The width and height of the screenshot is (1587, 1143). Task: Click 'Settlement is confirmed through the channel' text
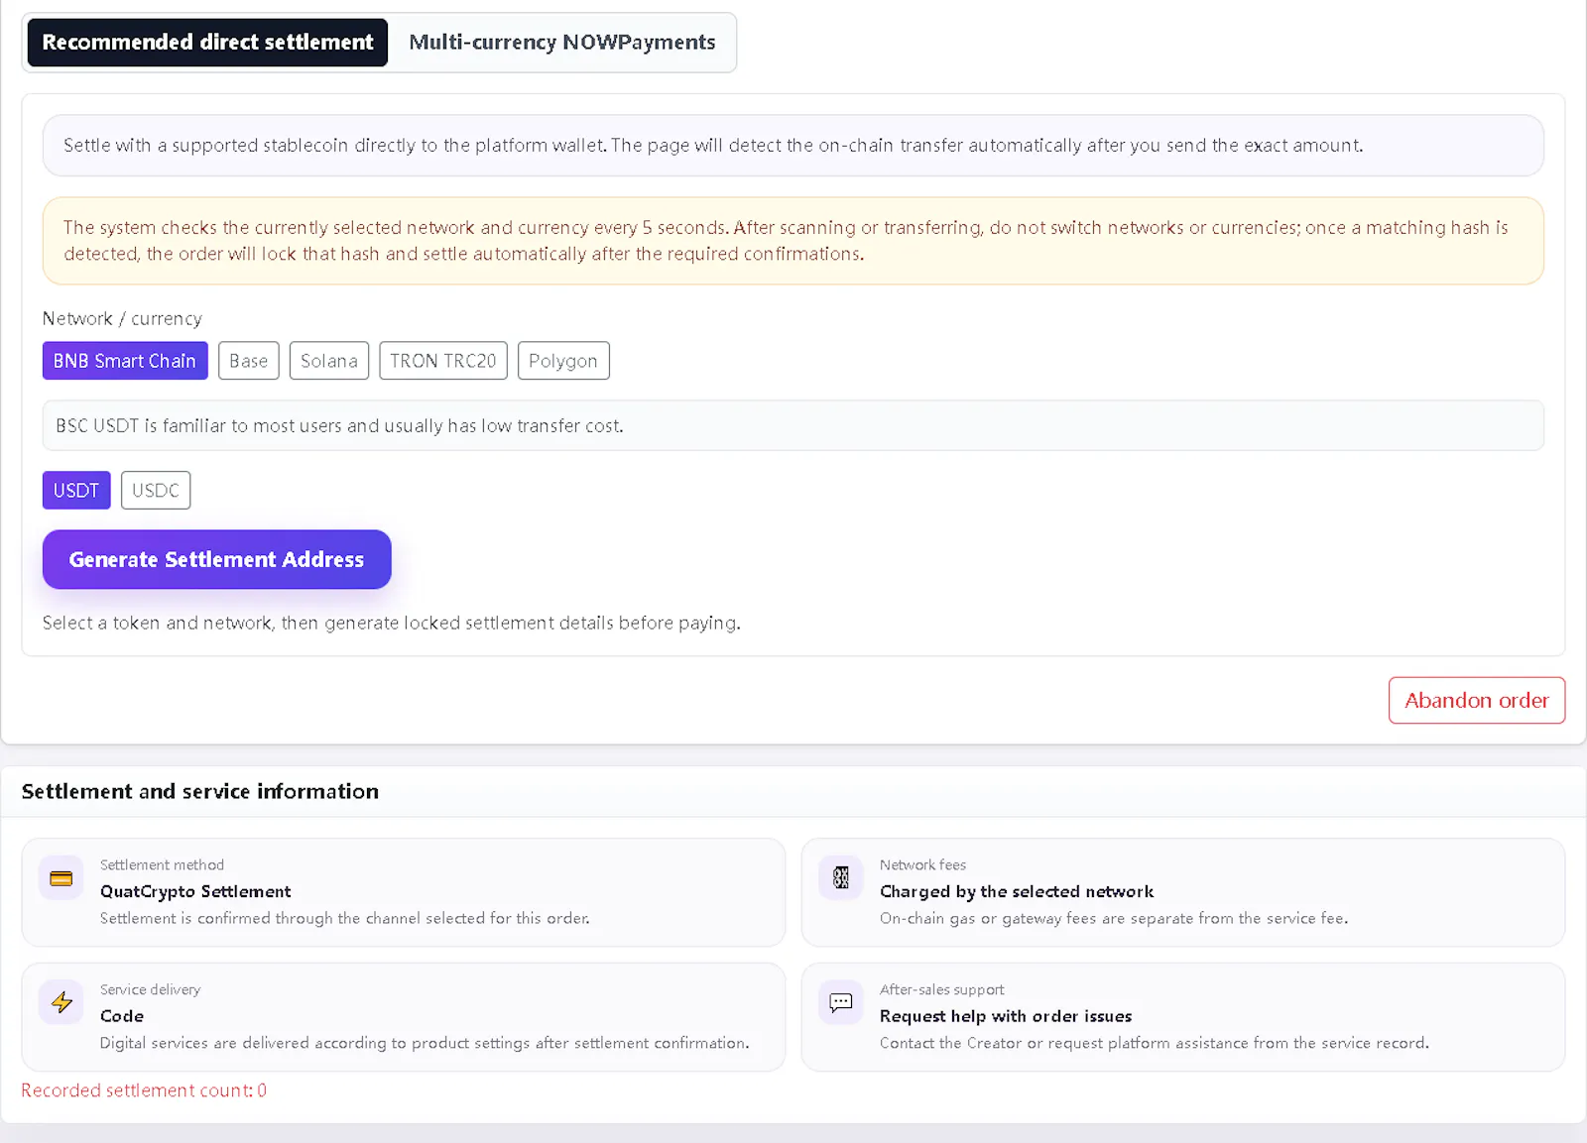pyautogui.click(x=345, y=918)
